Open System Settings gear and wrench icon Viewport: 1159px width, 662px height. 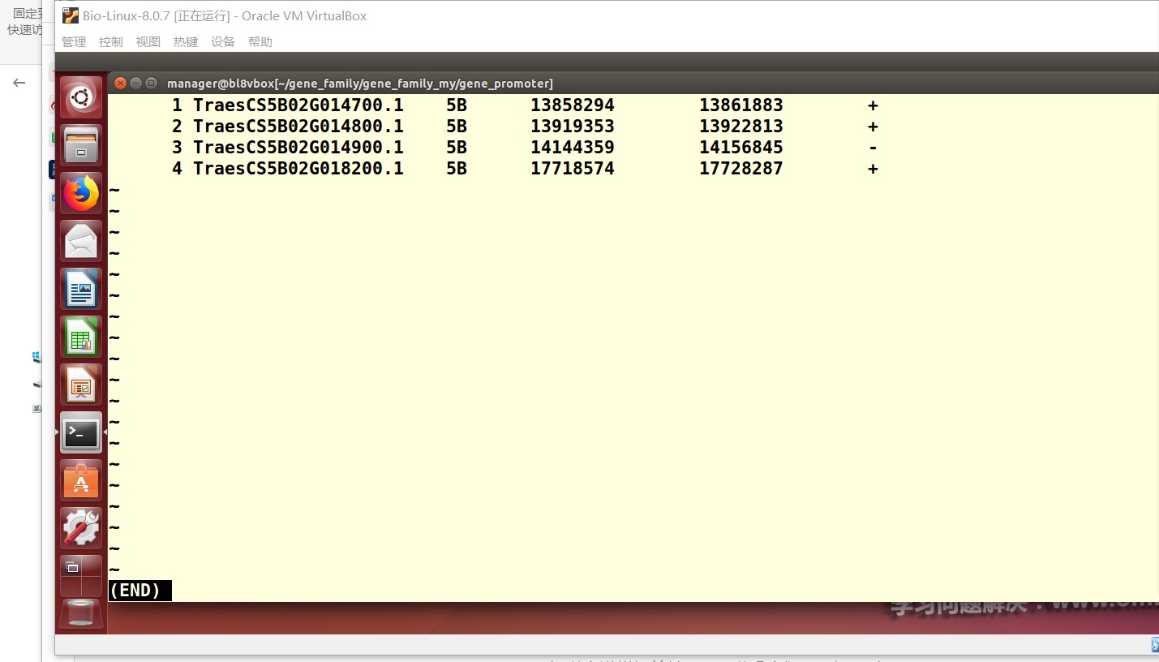tap(81, 528)
